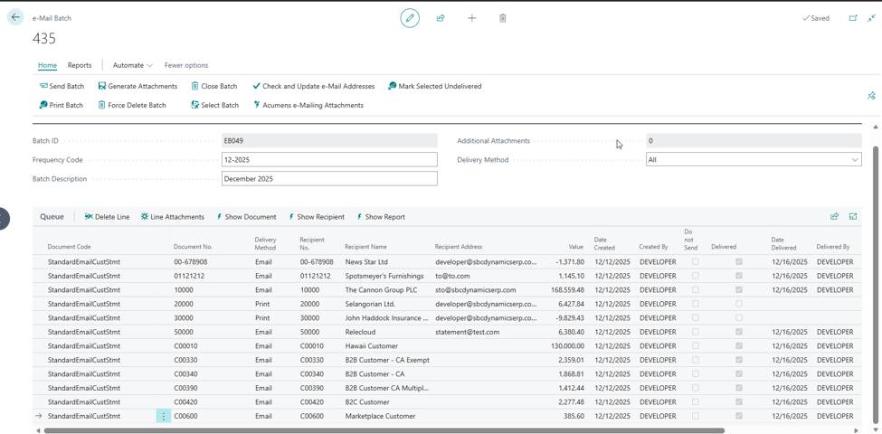Click Send Batch action
The image size is (882, 434).
click(x=62, y=86)
